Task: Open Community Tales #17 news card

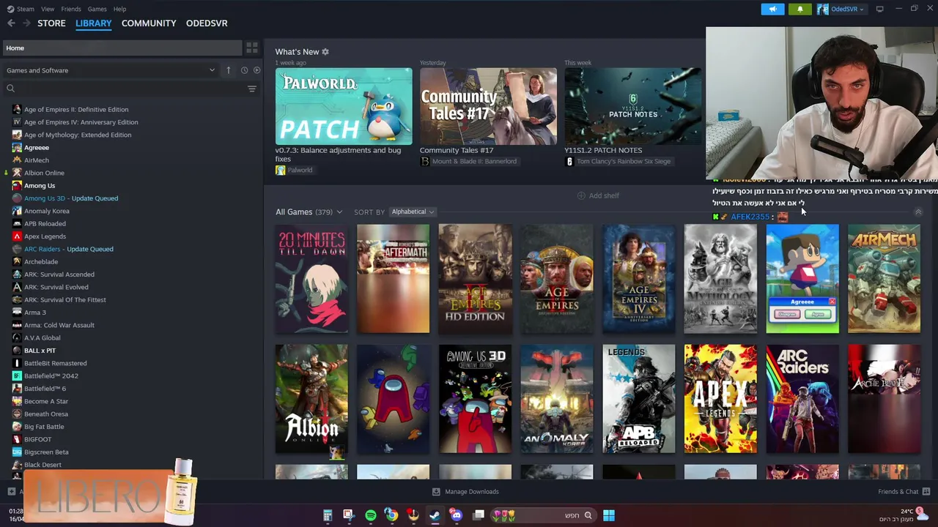Action: (488, 107)
